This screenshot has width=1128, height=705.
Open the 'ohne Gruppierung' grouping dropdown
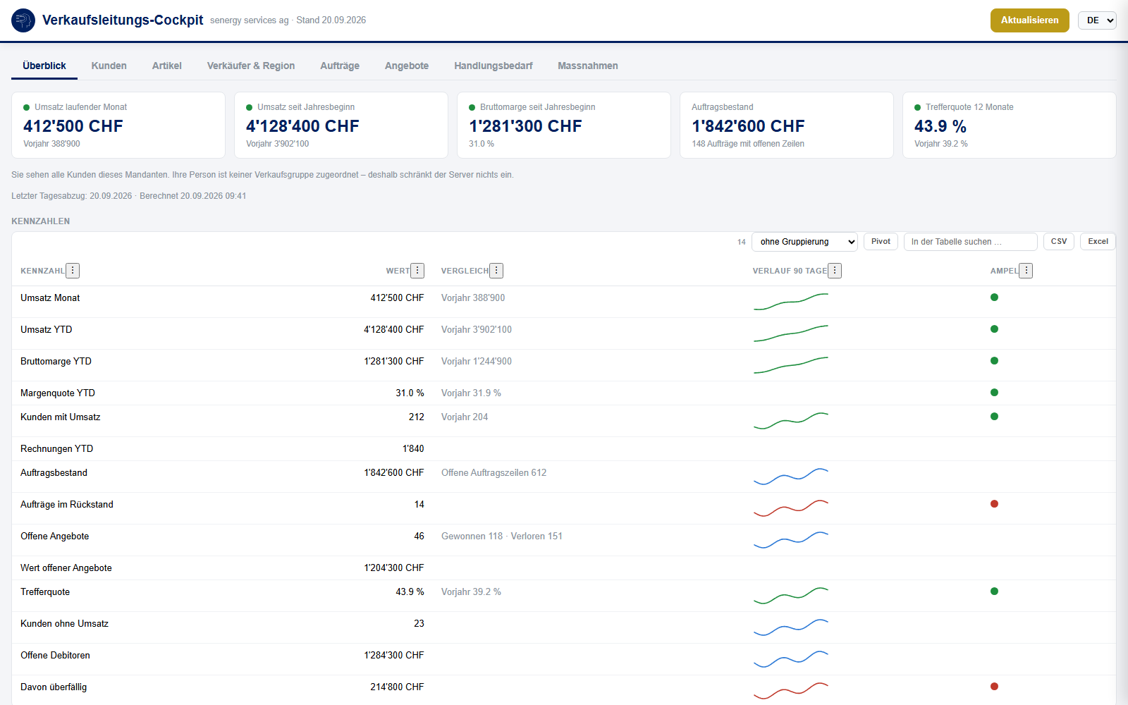click(x=804, y=242)
